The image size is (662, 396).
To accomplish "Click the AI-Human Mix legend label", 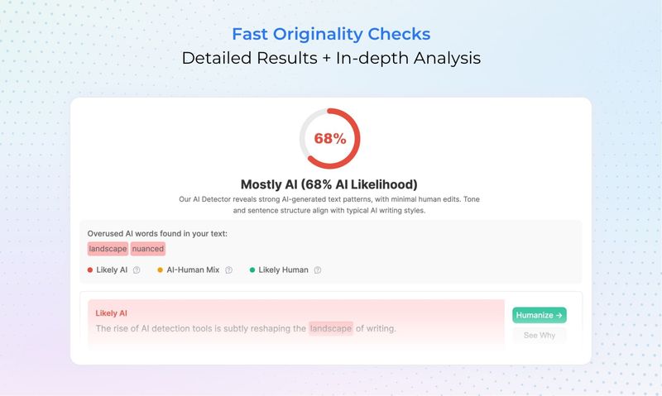I will 193,270.
